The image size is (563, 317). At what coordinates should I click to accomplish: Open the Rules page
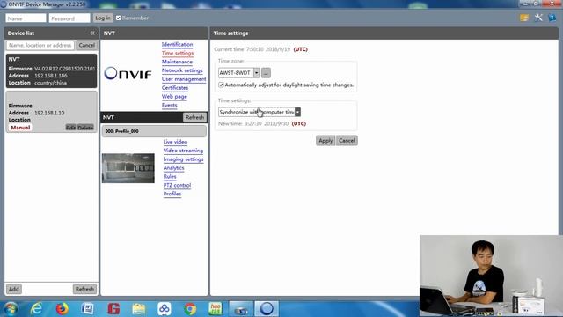pos(170,176)
